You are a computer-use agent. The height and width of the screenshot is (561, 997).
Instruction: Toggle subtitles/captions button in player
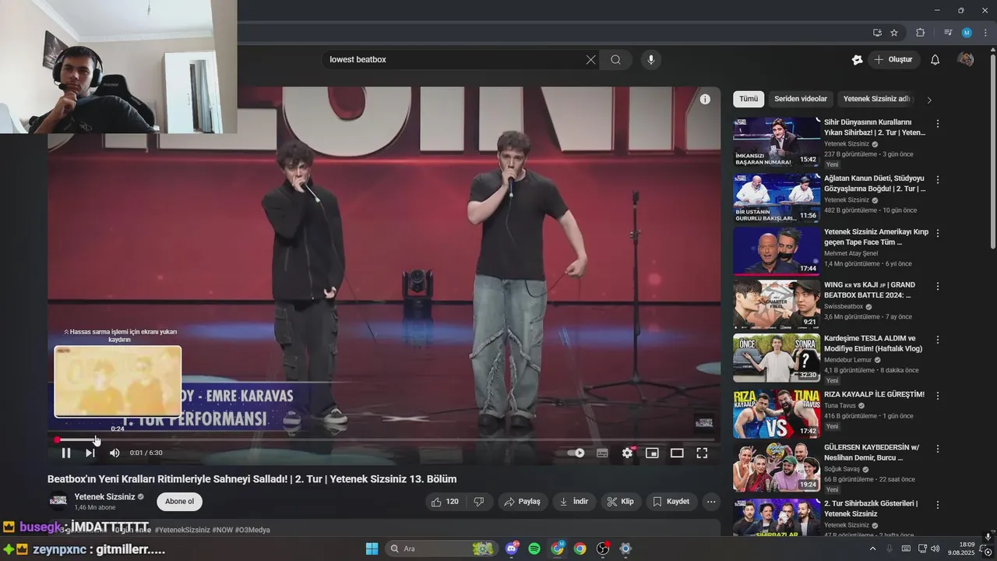[x=602, y=453]
